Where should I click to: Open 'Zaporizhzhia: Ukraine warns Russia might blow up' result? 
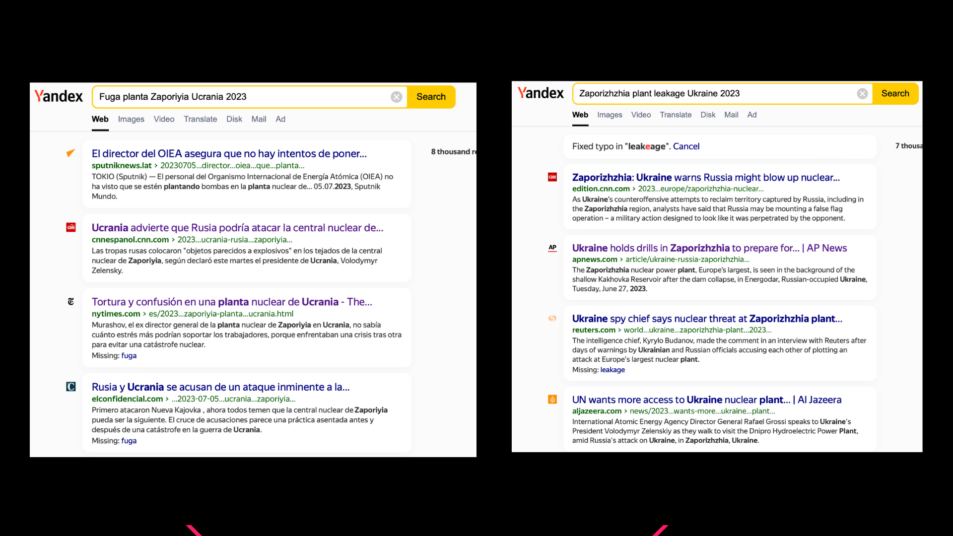tap(706, 177)
